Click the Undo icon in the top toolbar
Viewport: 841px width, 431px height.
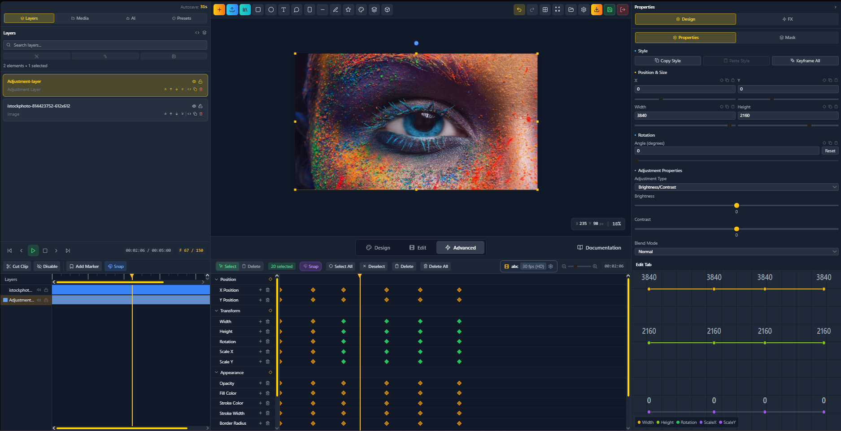(x=519, y=9)
